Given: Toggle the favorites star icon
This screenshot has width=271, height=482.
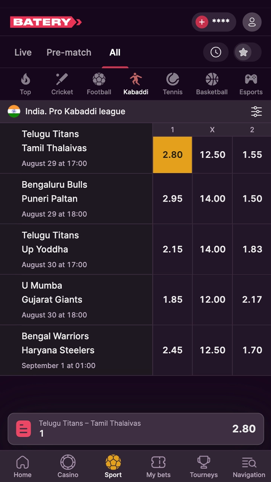Looking at the screenshot, I should [243, 52].
